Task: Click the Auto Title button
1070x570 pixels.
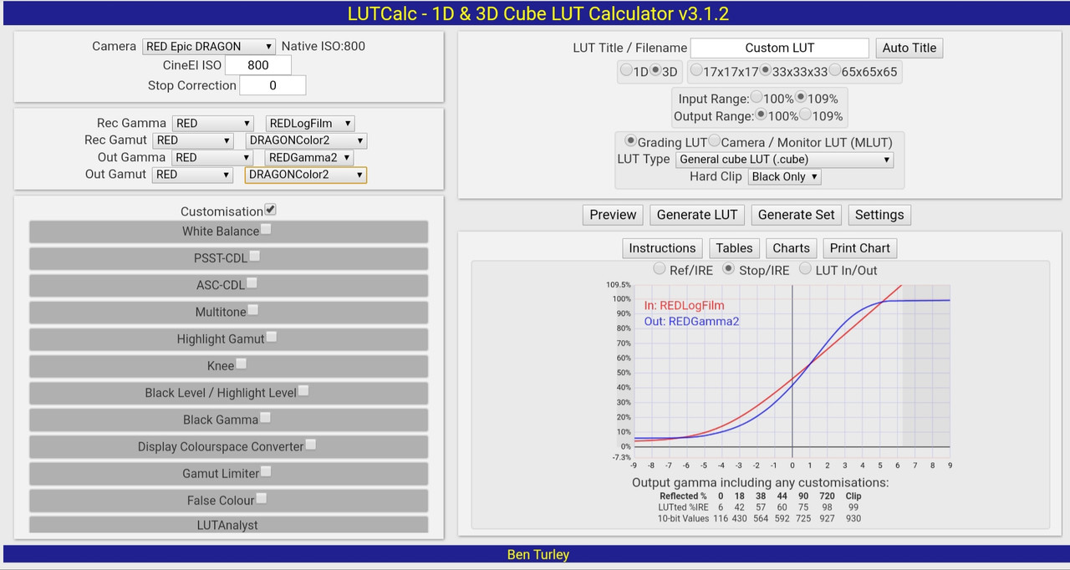Action: pos(909,48)
